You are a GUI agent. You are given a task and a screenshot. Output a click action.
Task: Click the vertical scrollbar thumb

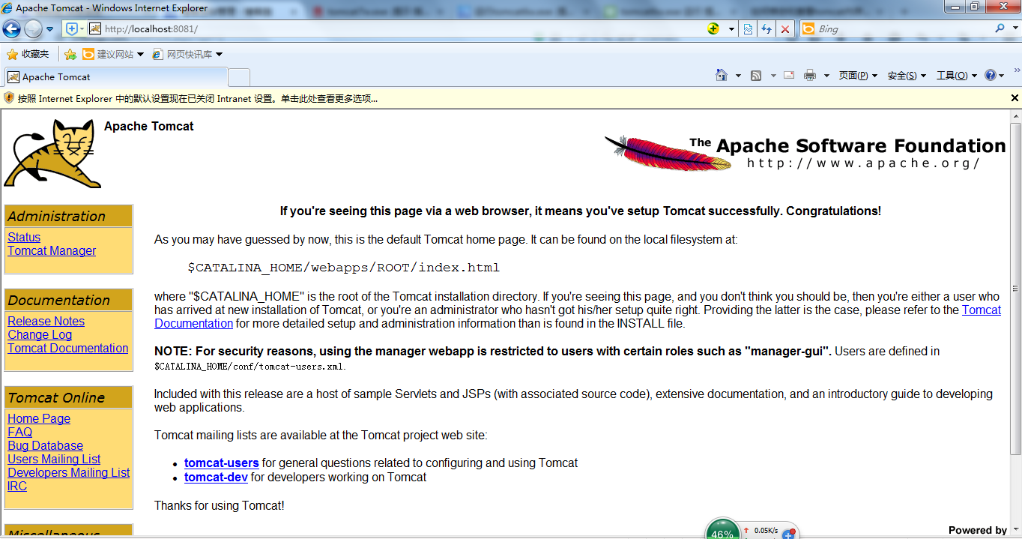[1016, 288]
